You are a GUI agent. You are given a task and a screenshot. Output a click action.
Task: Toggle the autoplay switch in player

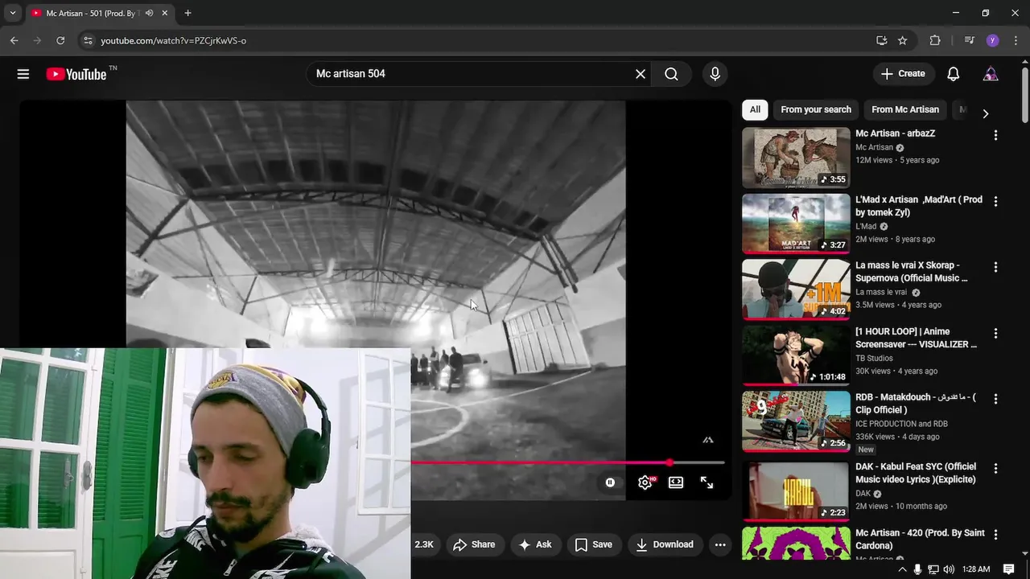point(610,482)
